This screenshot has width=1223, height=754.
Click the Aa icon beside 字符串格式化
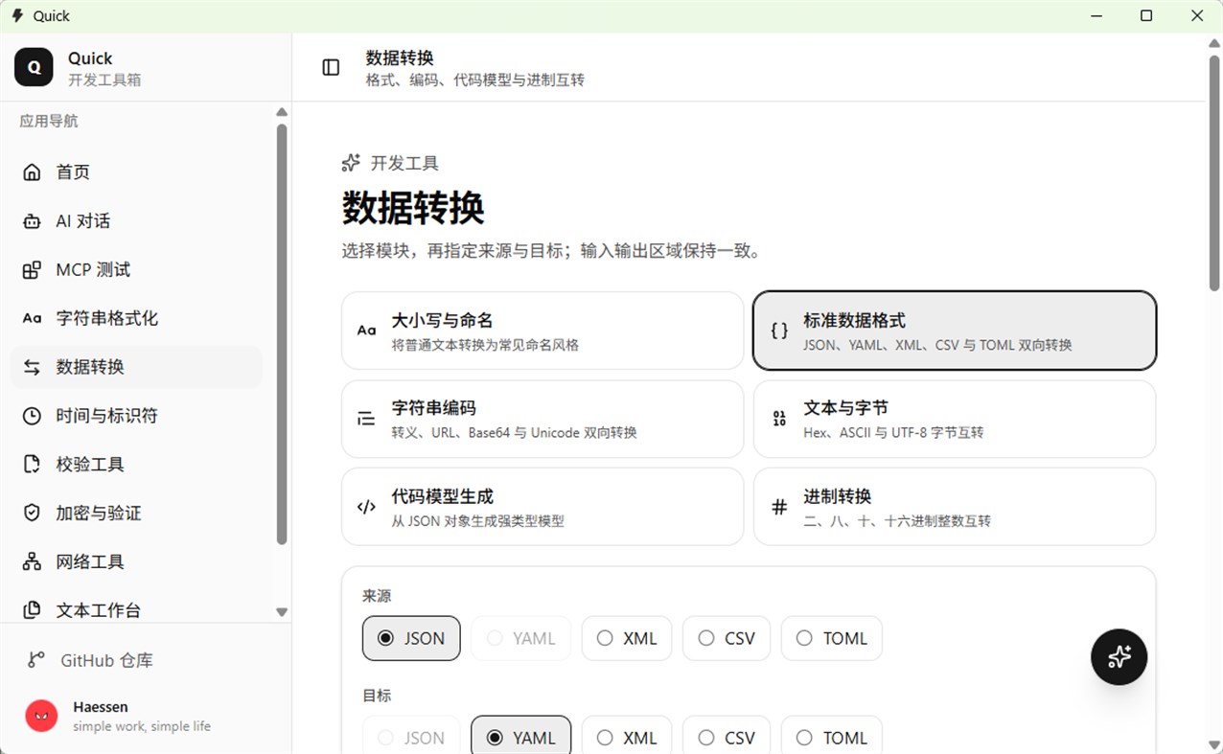point(32,318)
